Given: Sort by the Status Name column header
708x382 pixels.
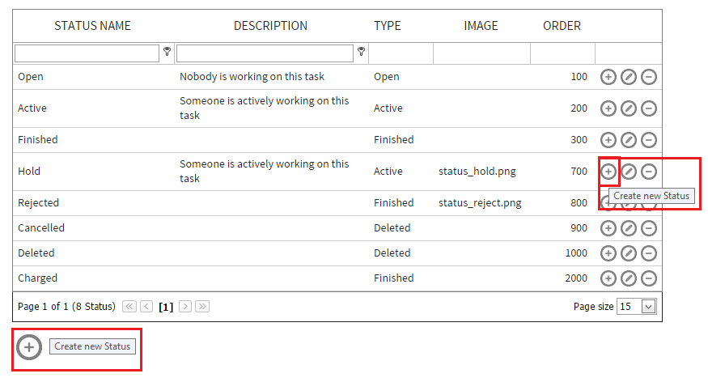Looking at the screenshot, I should pos(92,26).
